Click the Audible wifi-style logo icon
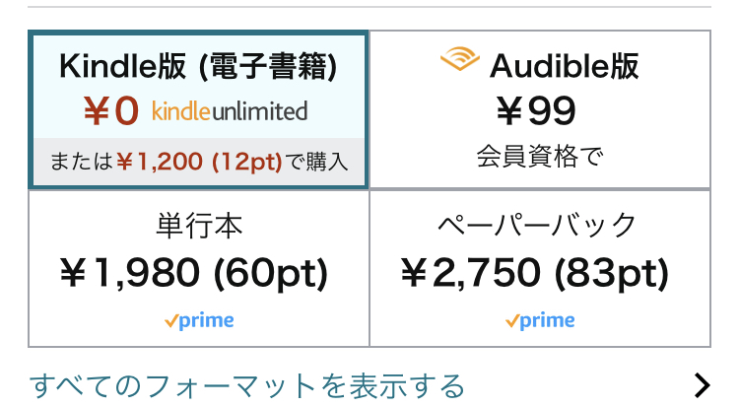 point(459,59)
